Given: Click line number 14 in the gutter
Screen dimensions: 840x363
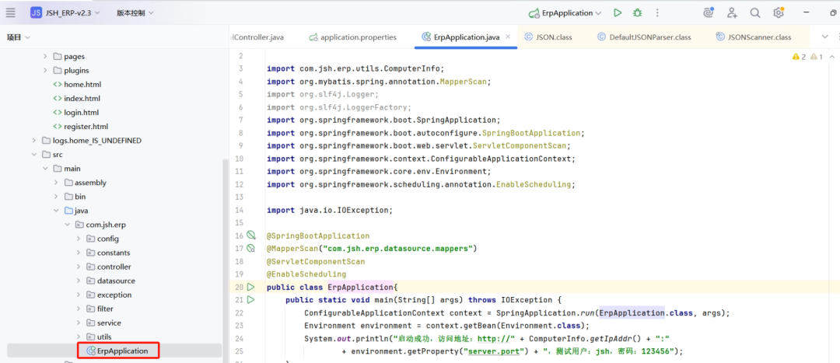Looking at the screenshot, I should point(239,210).
